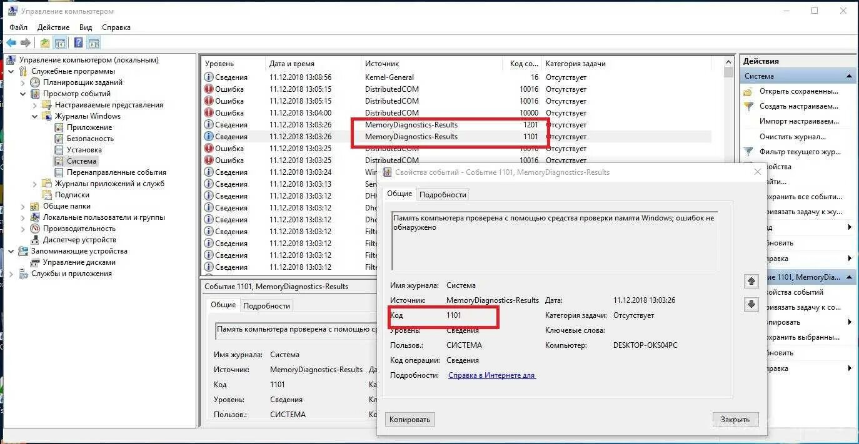Collapse the Система group in Действия panel
Image resolution: width=859 pixels, height=444 pixels.
click(x=850, y=75)
